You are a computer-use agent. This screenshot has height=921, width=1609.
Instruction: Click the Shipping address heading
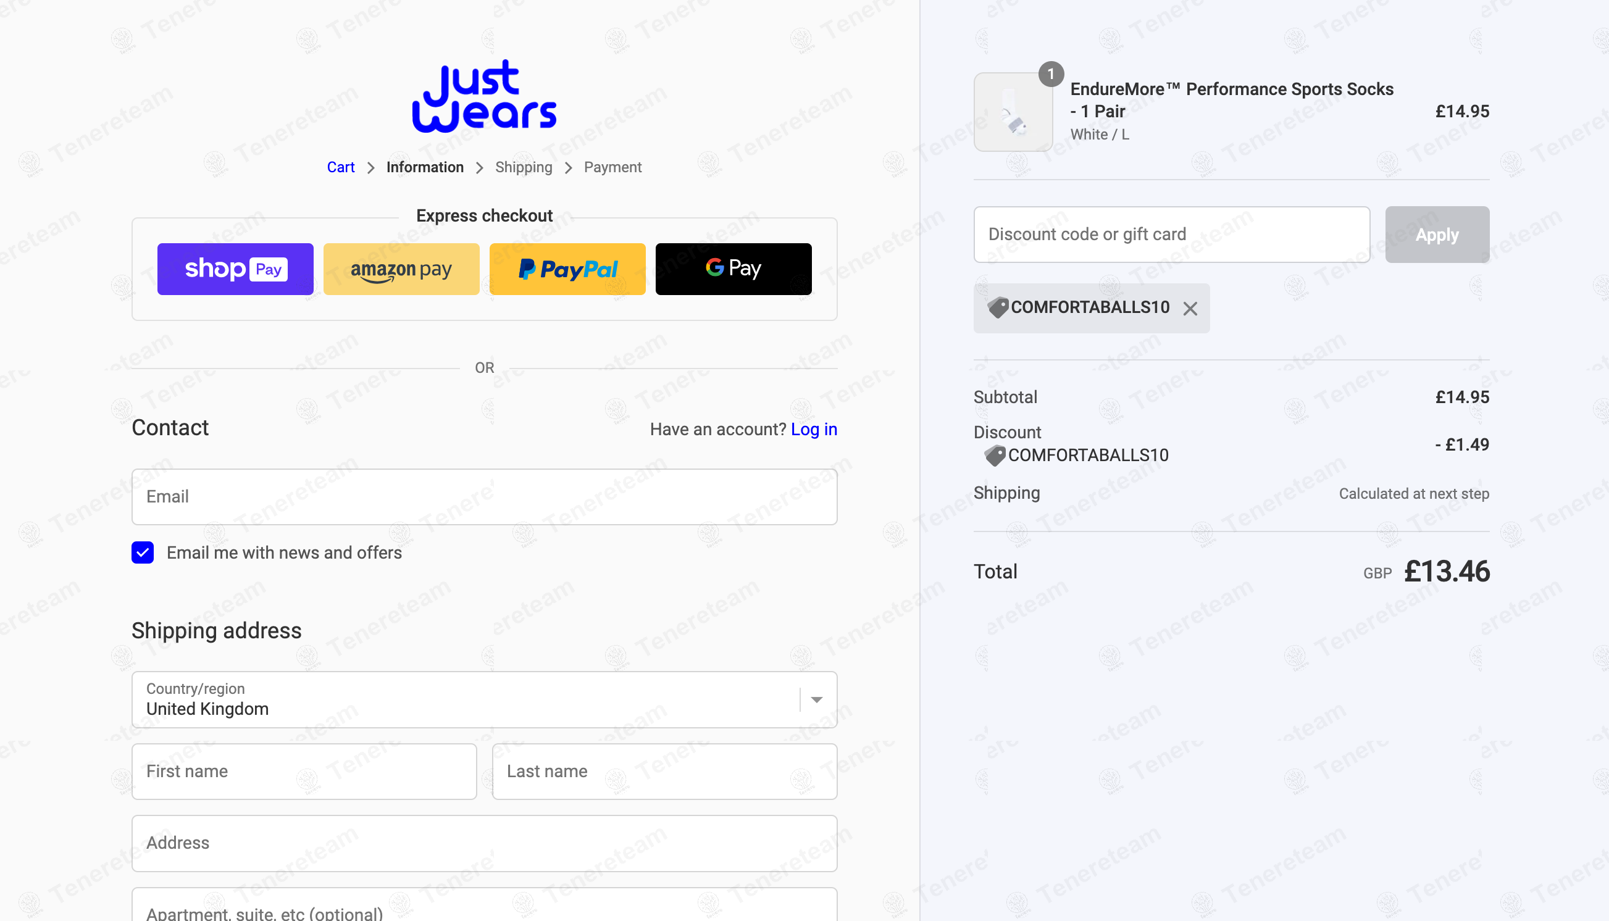click(216, 631)
